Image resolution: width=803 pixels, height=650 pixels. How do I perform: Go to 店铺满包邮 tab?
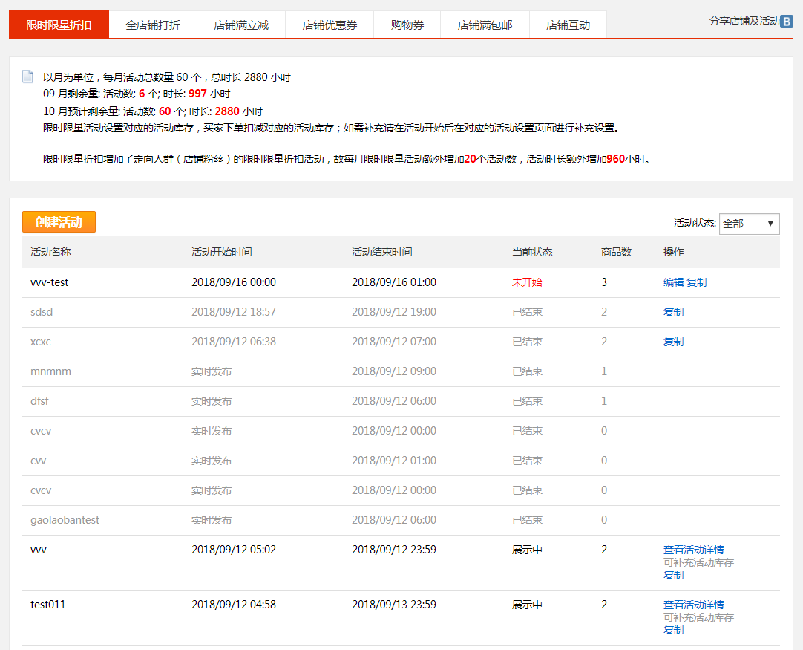click(485, 25)
